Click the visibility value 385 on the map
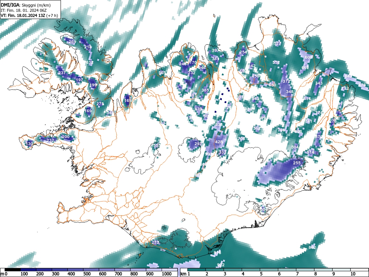The width and height of the screenshot is (369, 277). pos(205,90)
